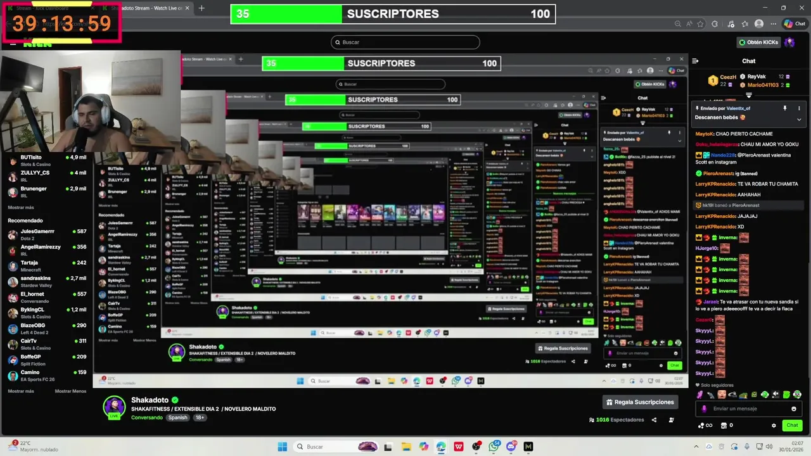Open ZULLYY_CS channel in the sidebar
The height and width of the screenshot is (456, 811).
point(47,175)
